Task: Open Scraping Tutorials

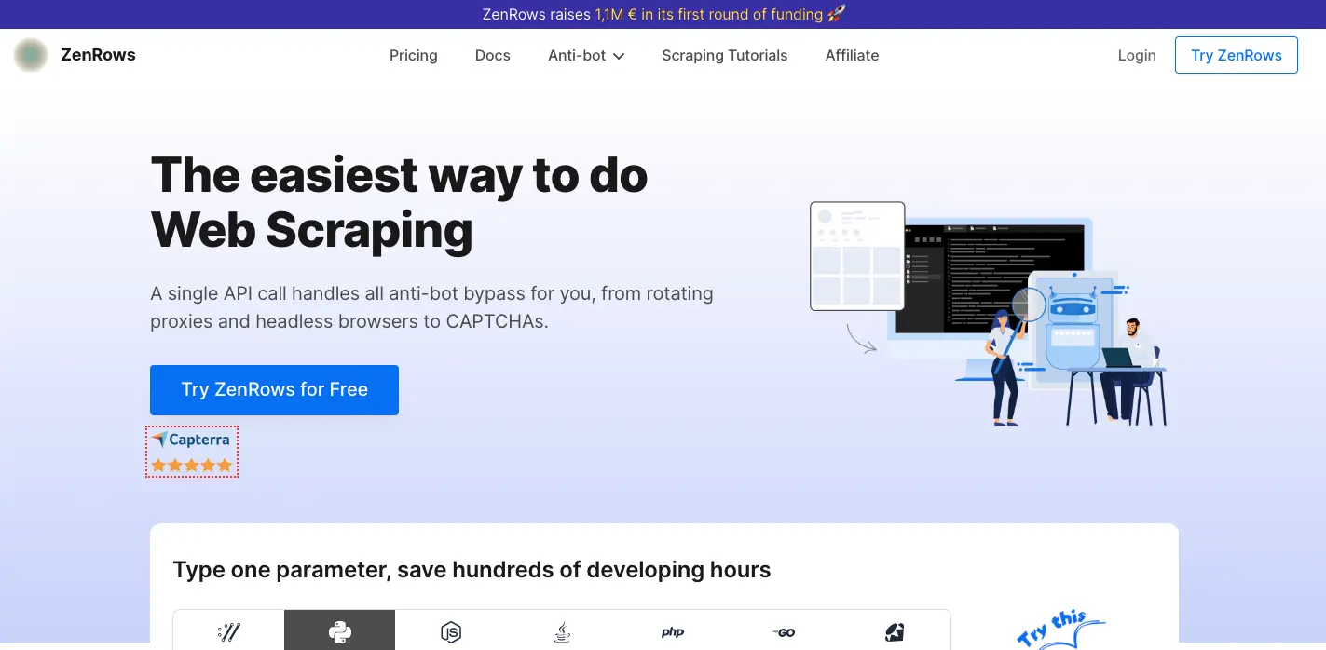Action: [x=725, y=55]
